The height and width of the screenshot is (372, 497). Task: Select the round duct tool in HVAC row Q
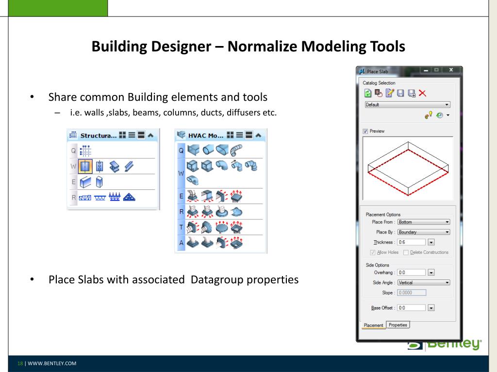208,150
